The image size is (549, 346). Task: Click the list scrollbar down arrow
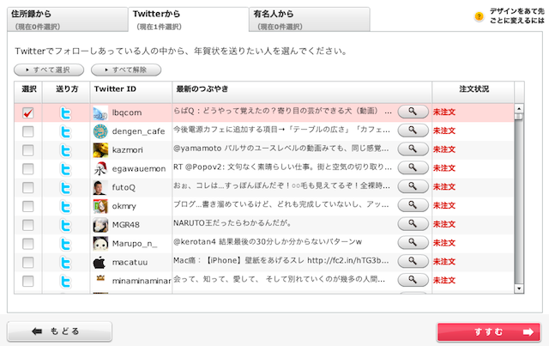(x=519, y=288)
